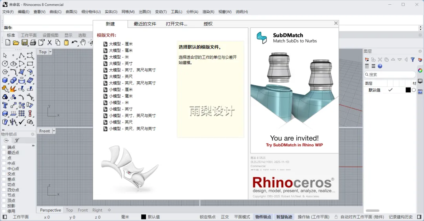The width and height of the screenshot is (424, 221).
Task: Select the Polyline tool
Action: (x=22, y=56)
